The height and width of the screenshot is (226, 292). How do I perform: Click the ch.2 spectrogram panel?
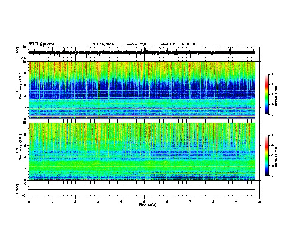[x=142, y=151]
